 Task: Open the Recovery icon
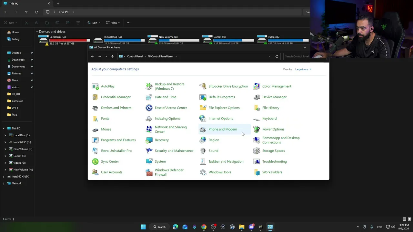point(149,140)
